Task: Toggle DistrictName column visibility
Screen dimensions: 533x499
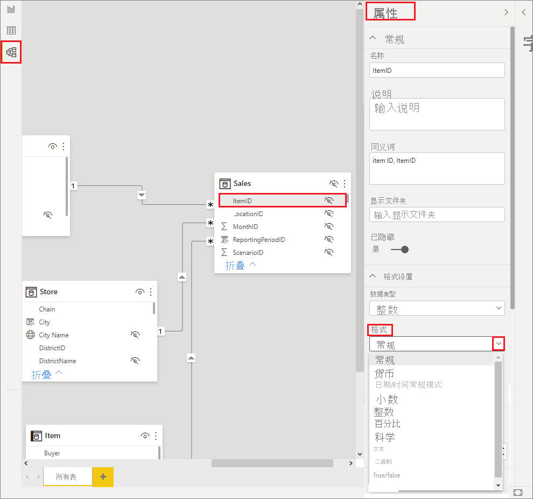Action: (x=135, y=361)
